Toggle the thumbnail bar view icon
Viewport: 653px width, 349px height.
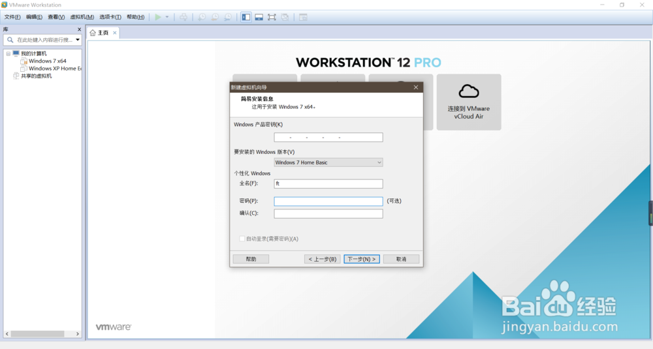259,17
